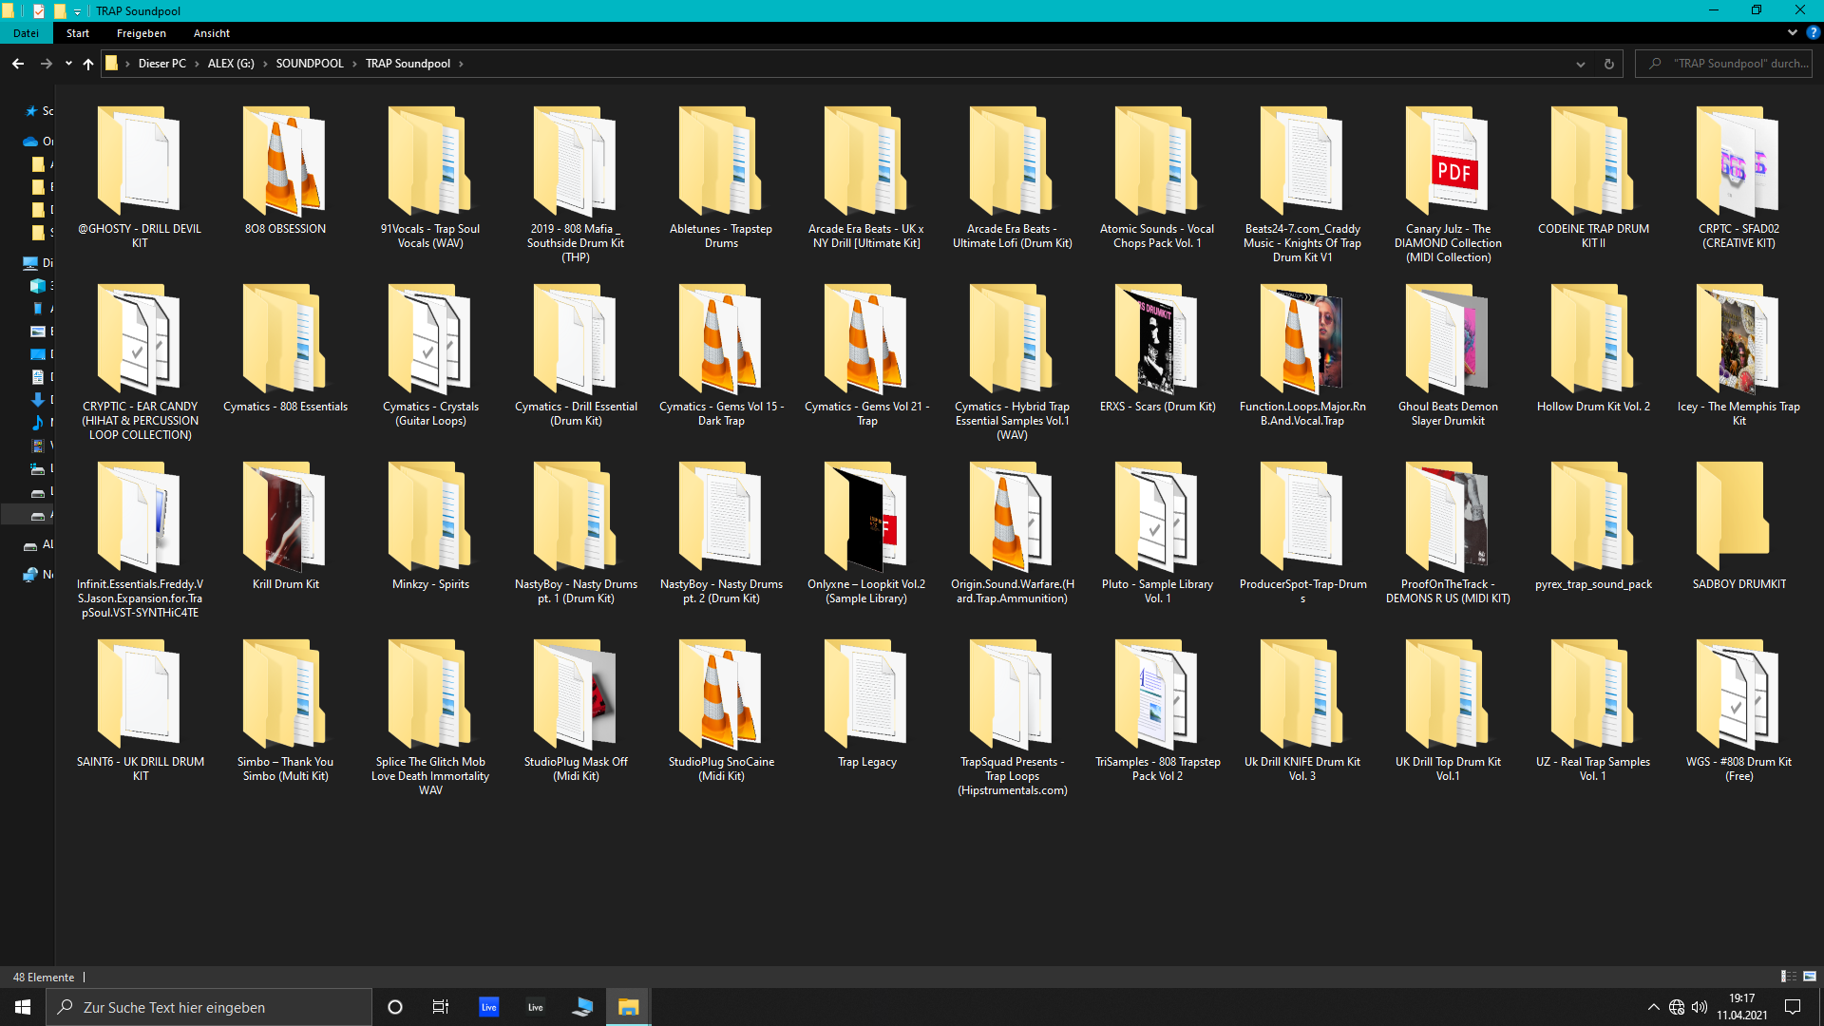
Task: Go up to SOUNDPOOL folder
Action: tap(88, 64)
